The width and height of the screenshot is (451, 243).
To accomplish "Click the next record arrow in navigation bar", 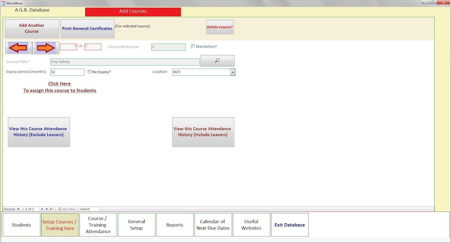I will click(x=42, y=209).
